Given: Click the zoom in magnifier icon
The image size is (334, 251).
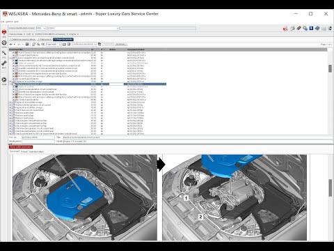Looking at the screenshot, I should coord(38,44).
